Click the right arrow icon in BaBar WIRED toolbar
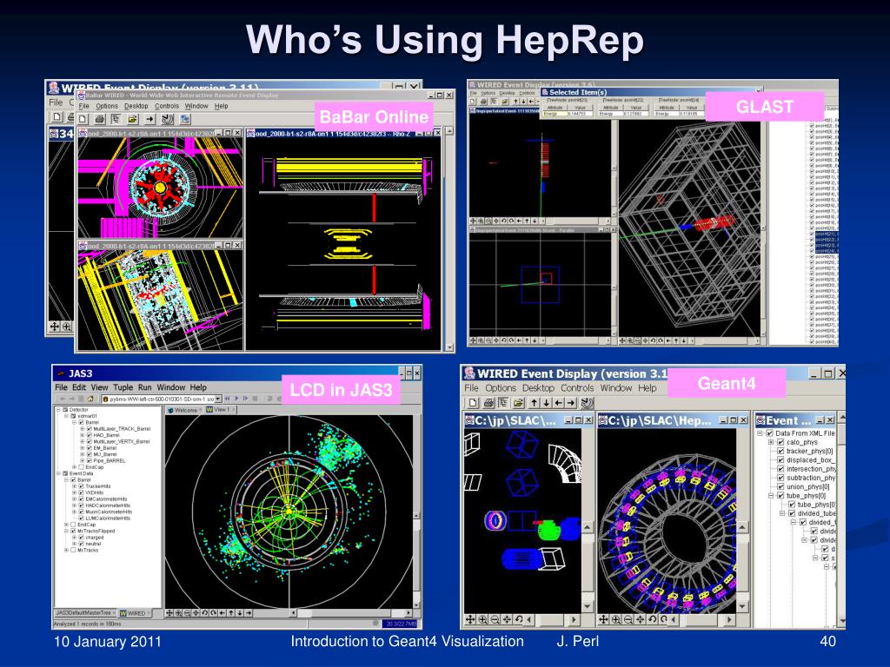 click(149, 119)
